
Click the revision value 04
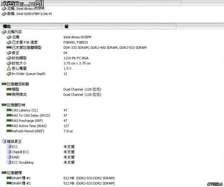pos(65,53)
